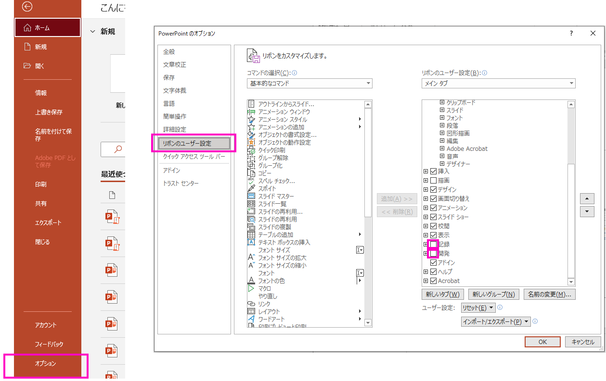Uncheck the ヘルプ tab checkbox

pyautogui.click(x=433, y=271)
